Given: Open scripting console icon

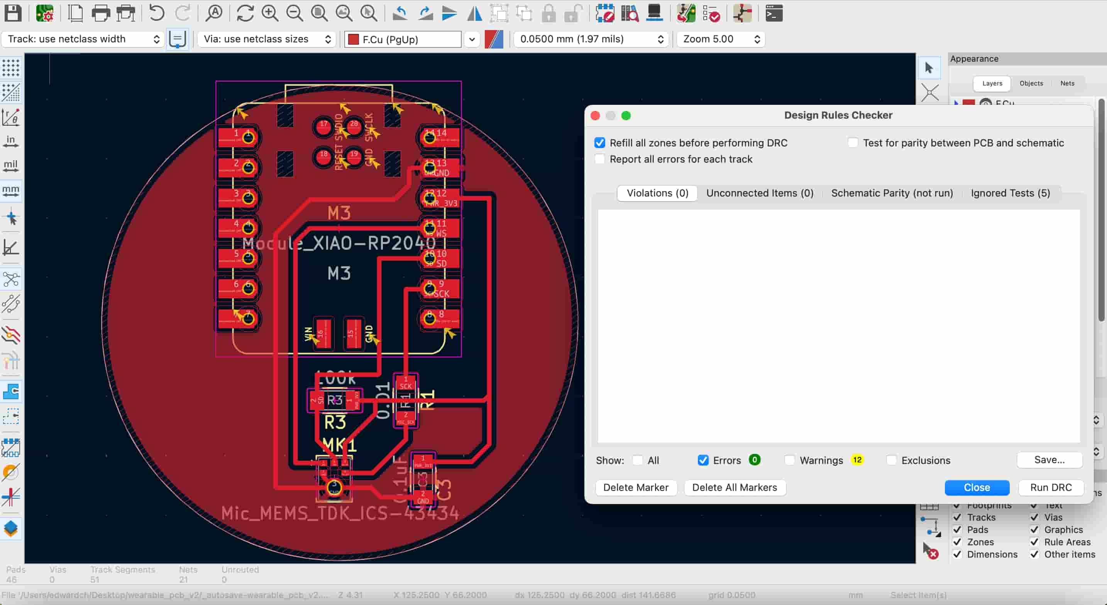Looking at the screenshot, I should (x=774, y=13).
